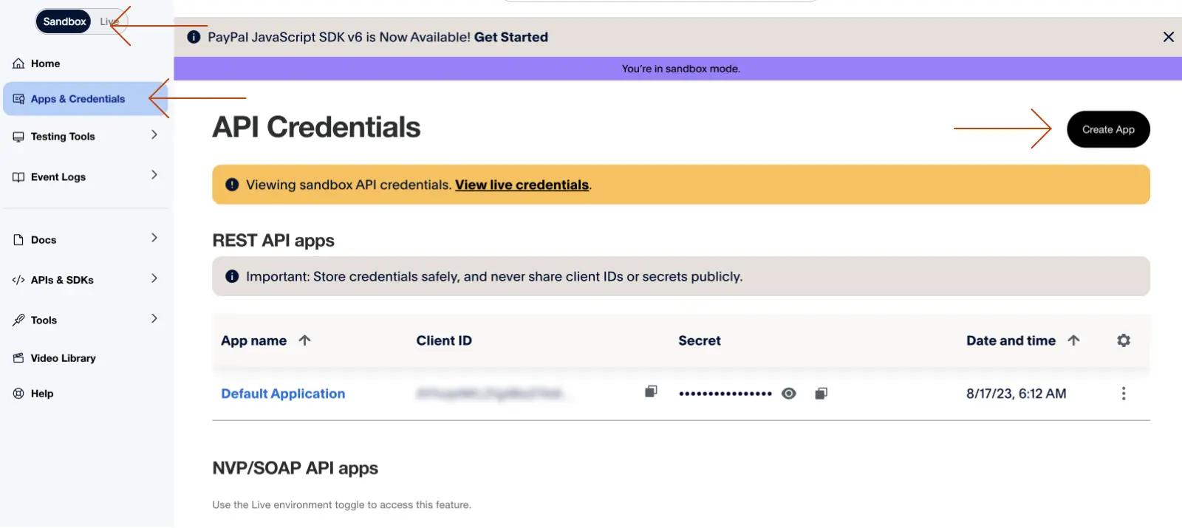Click the masked secret dots
The image size is (1182, 528).
(x=725, y=394)
